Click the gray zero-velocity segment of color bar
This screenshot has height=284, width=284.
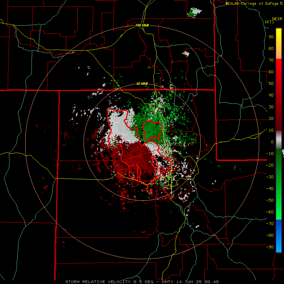(279, 140)
